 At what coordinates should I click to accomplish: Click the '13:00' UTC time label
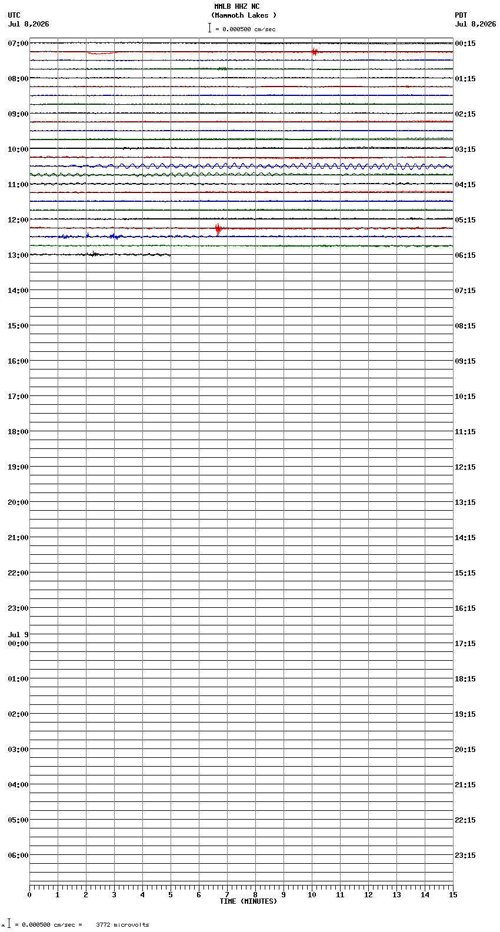pyautogui.click(x=18, y=255)
